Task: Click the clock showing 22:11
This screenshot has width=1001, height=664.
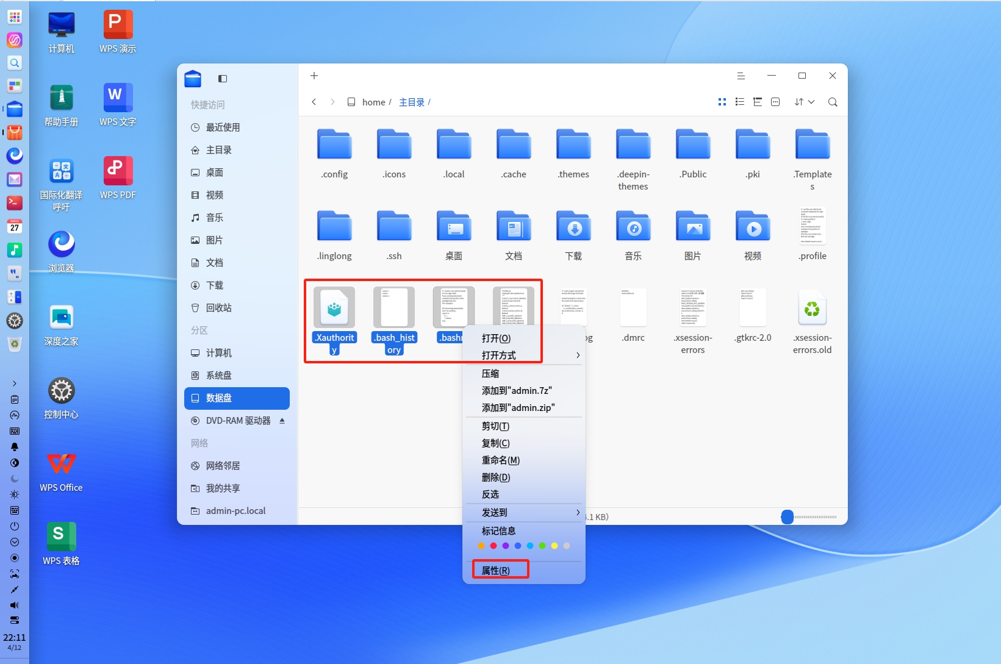Action: [x=15, y=637]
